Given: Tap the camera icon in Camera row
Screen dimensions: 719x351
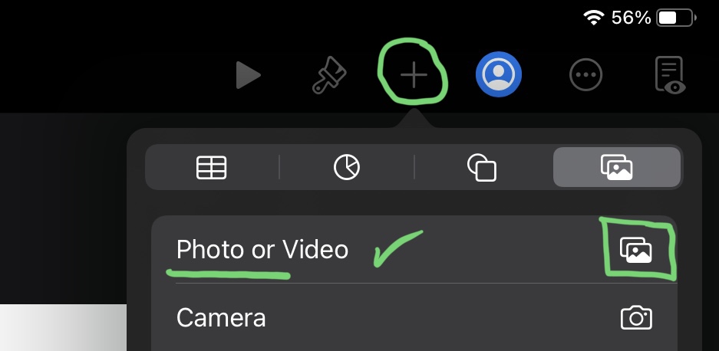Looking at the screenshot, I should coord(636,317).
